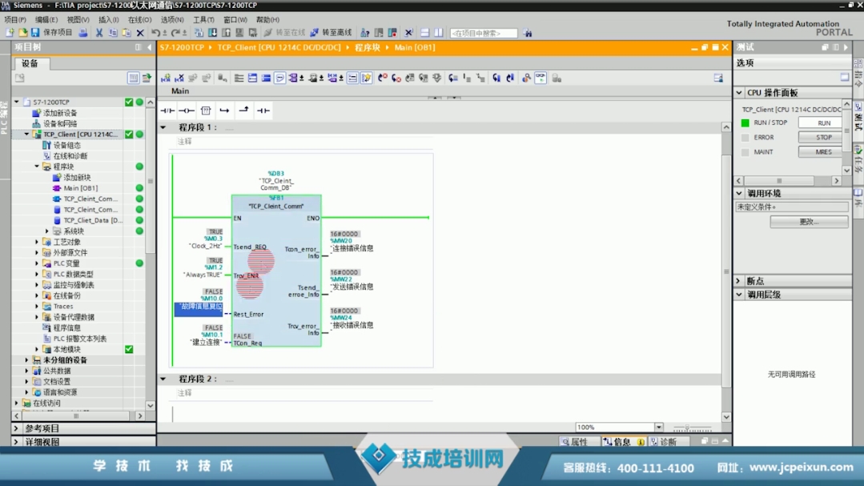Viewport: 864px width, 486px height.
Task: Click the print icon in main toolbar
Action: coord(82,33)
